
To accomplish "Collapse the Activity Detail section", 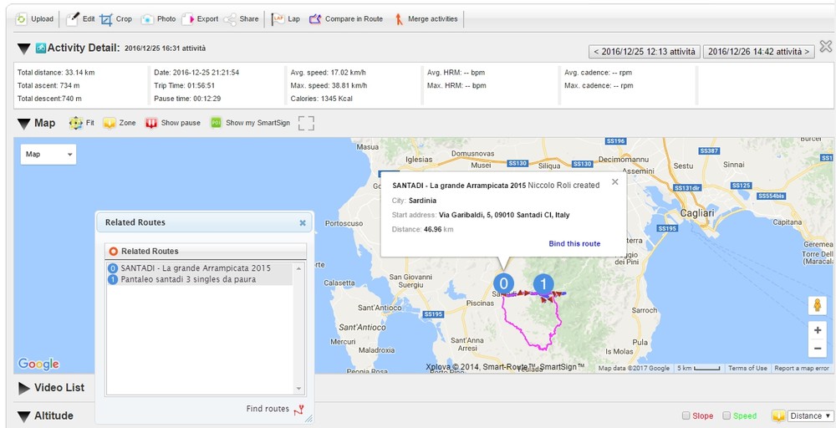I will click(24, 48).
